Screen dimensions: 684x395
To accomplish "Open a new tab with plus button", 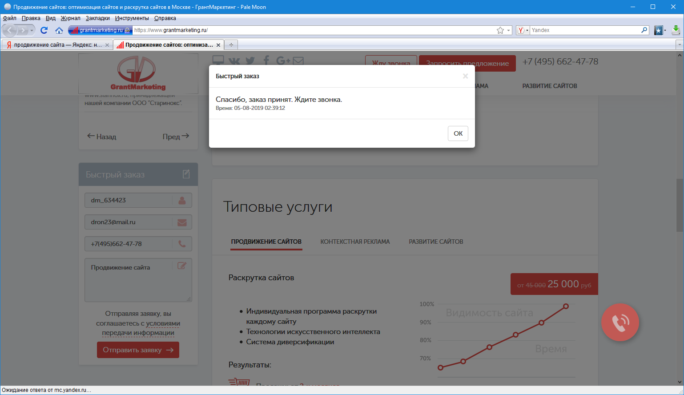I will 231,45.
